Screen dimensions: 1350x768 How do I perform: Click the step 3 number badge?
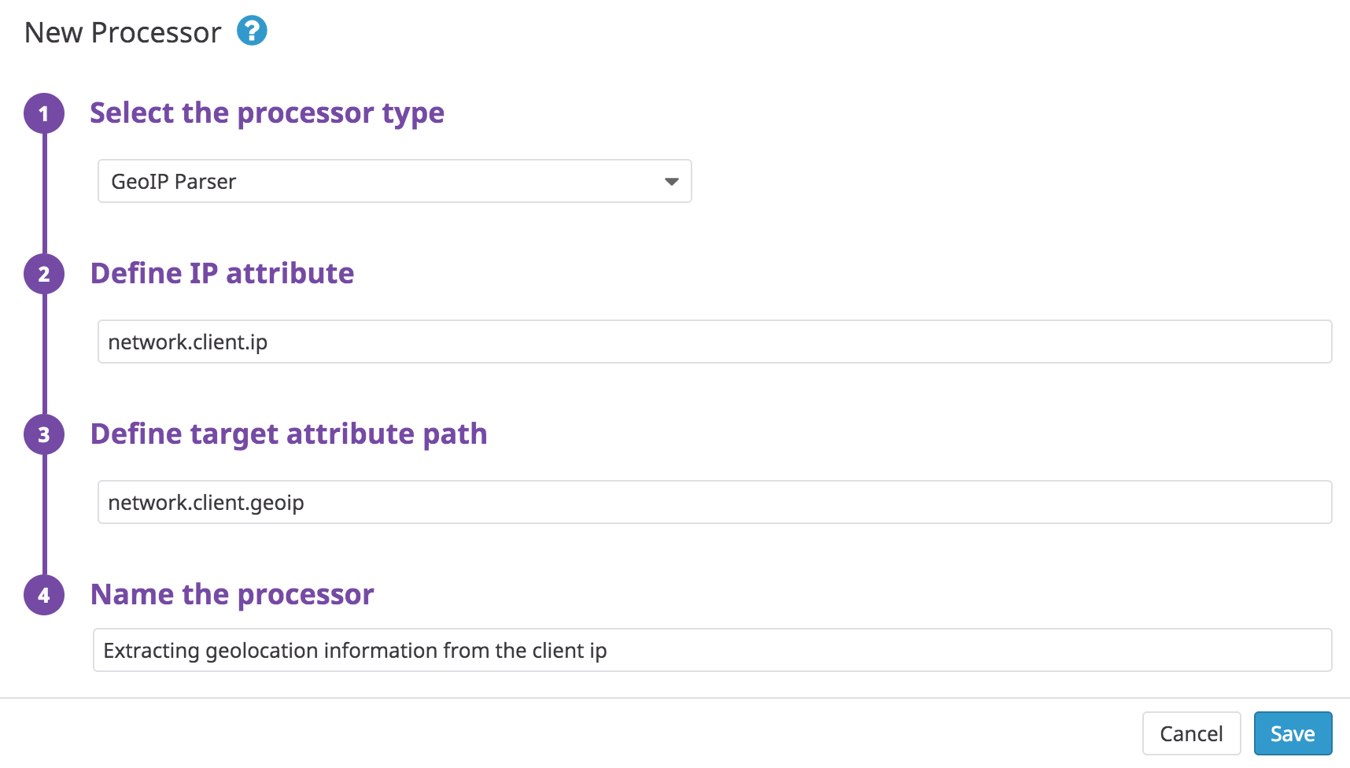pos(44,434)
